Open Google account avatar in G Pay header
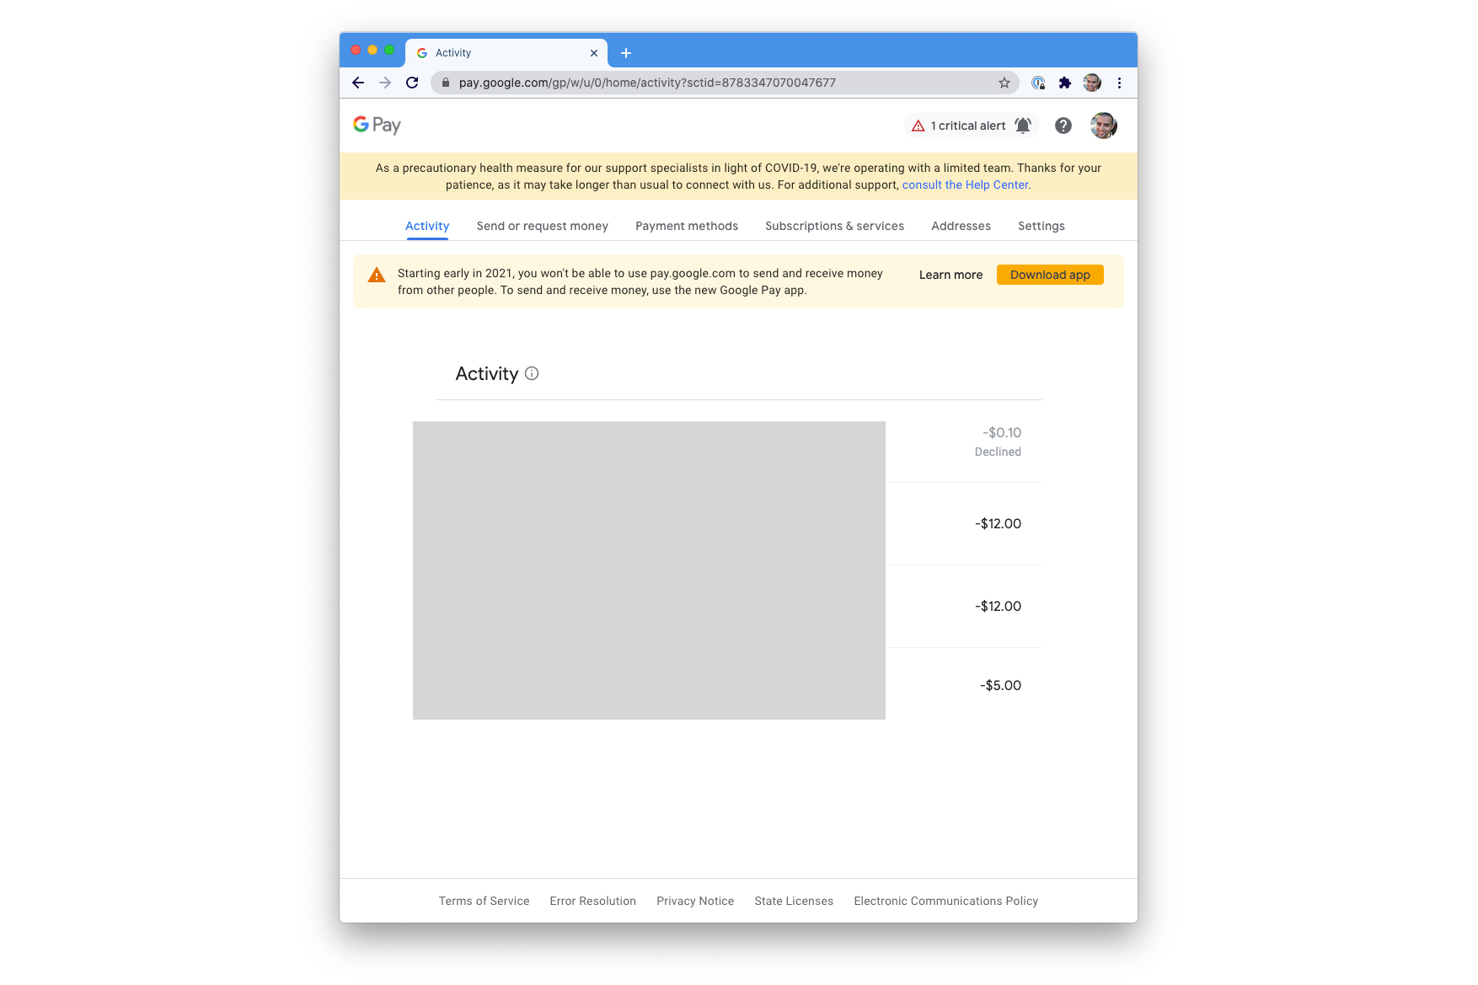 point(1104,126)
